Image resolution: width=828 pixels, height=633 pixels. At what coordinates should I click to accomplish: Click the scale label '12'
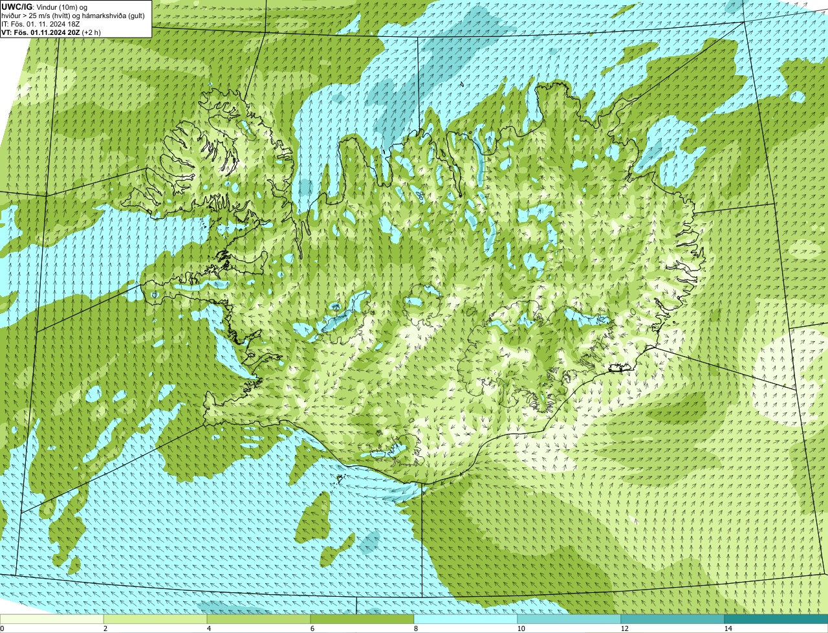[624, 628]
